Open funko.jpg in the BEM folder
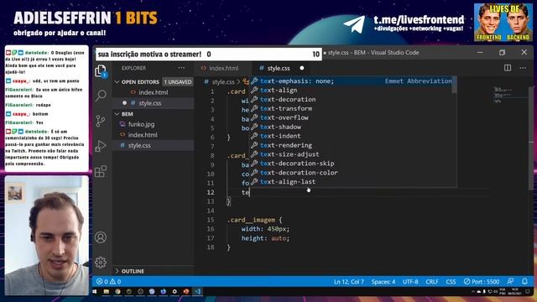The height and width of the screenshot is (302, 537). pyautogui.click(x=153, y=124)
